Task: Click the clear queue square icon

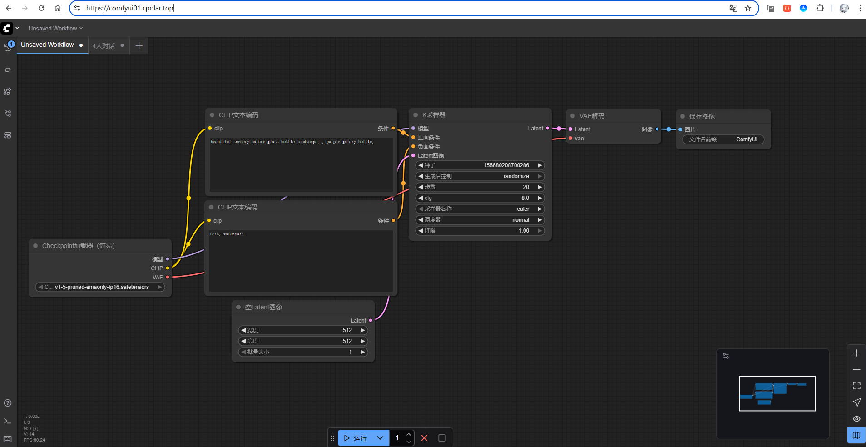Action: pos(442,438)
